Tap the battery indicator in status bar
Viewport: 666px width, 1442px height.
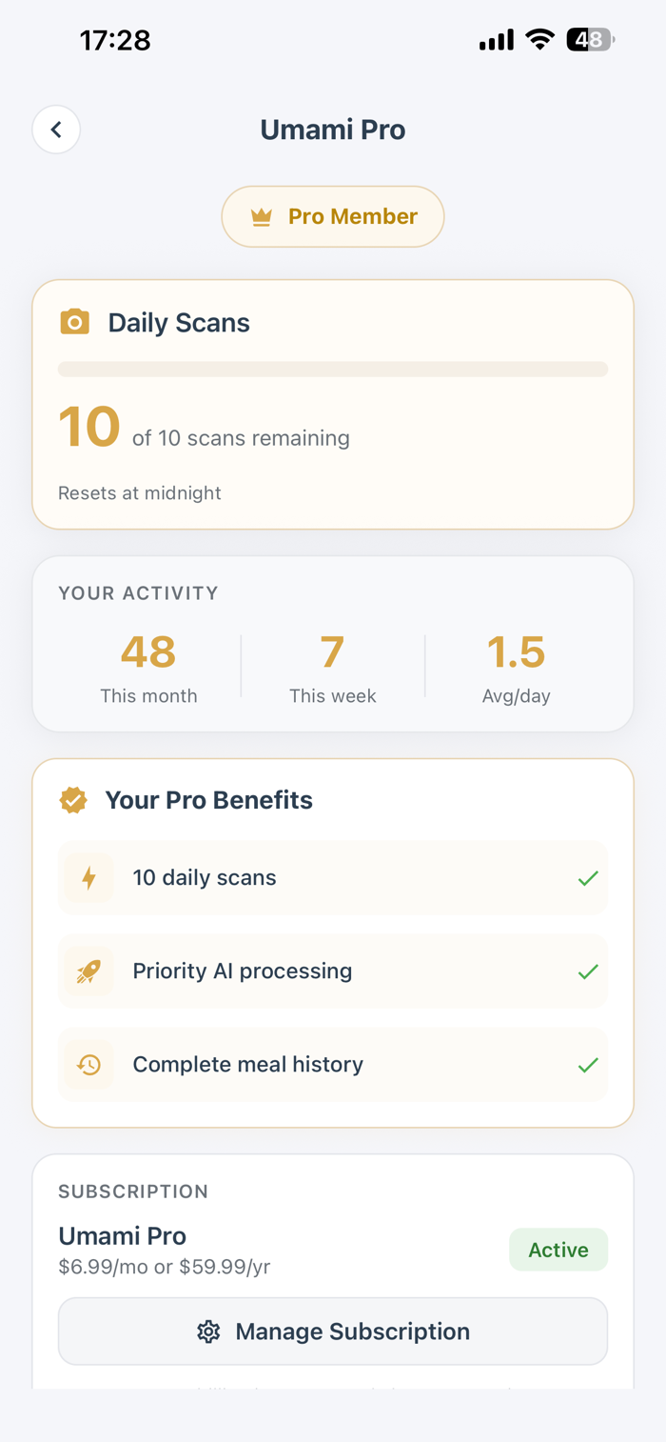click(x=590, y=40)
